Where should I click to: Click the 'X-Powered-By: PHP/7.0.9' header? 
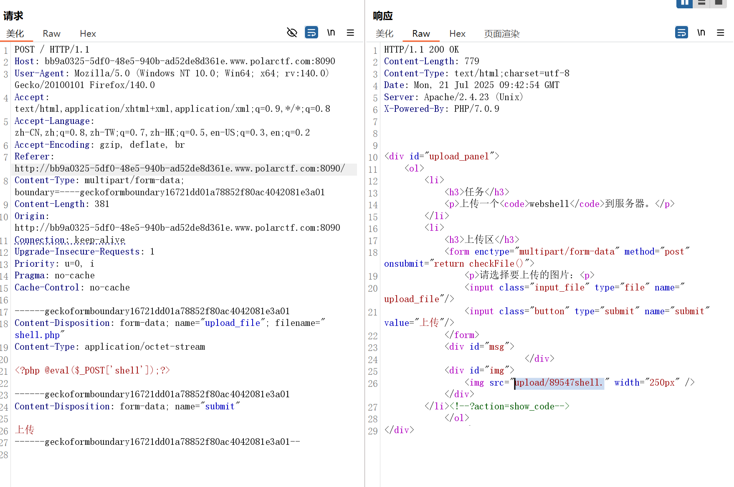442,109
